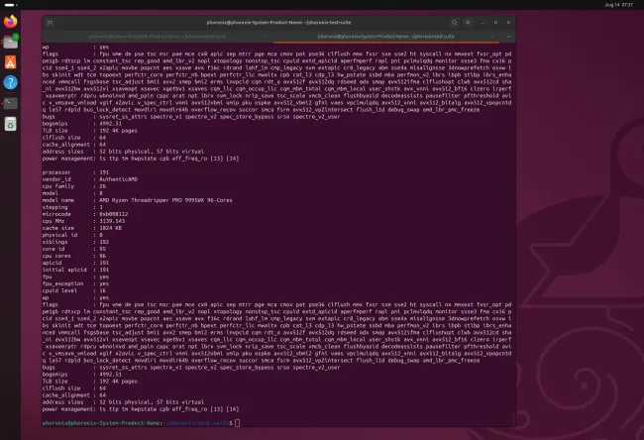Click the new tab icon in terminal
This screenshot has width=644, height=440.
52,22
